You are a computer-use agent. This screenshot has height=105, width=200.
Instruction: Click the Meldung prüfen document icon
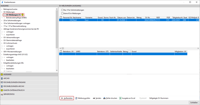tap(76, 98)
